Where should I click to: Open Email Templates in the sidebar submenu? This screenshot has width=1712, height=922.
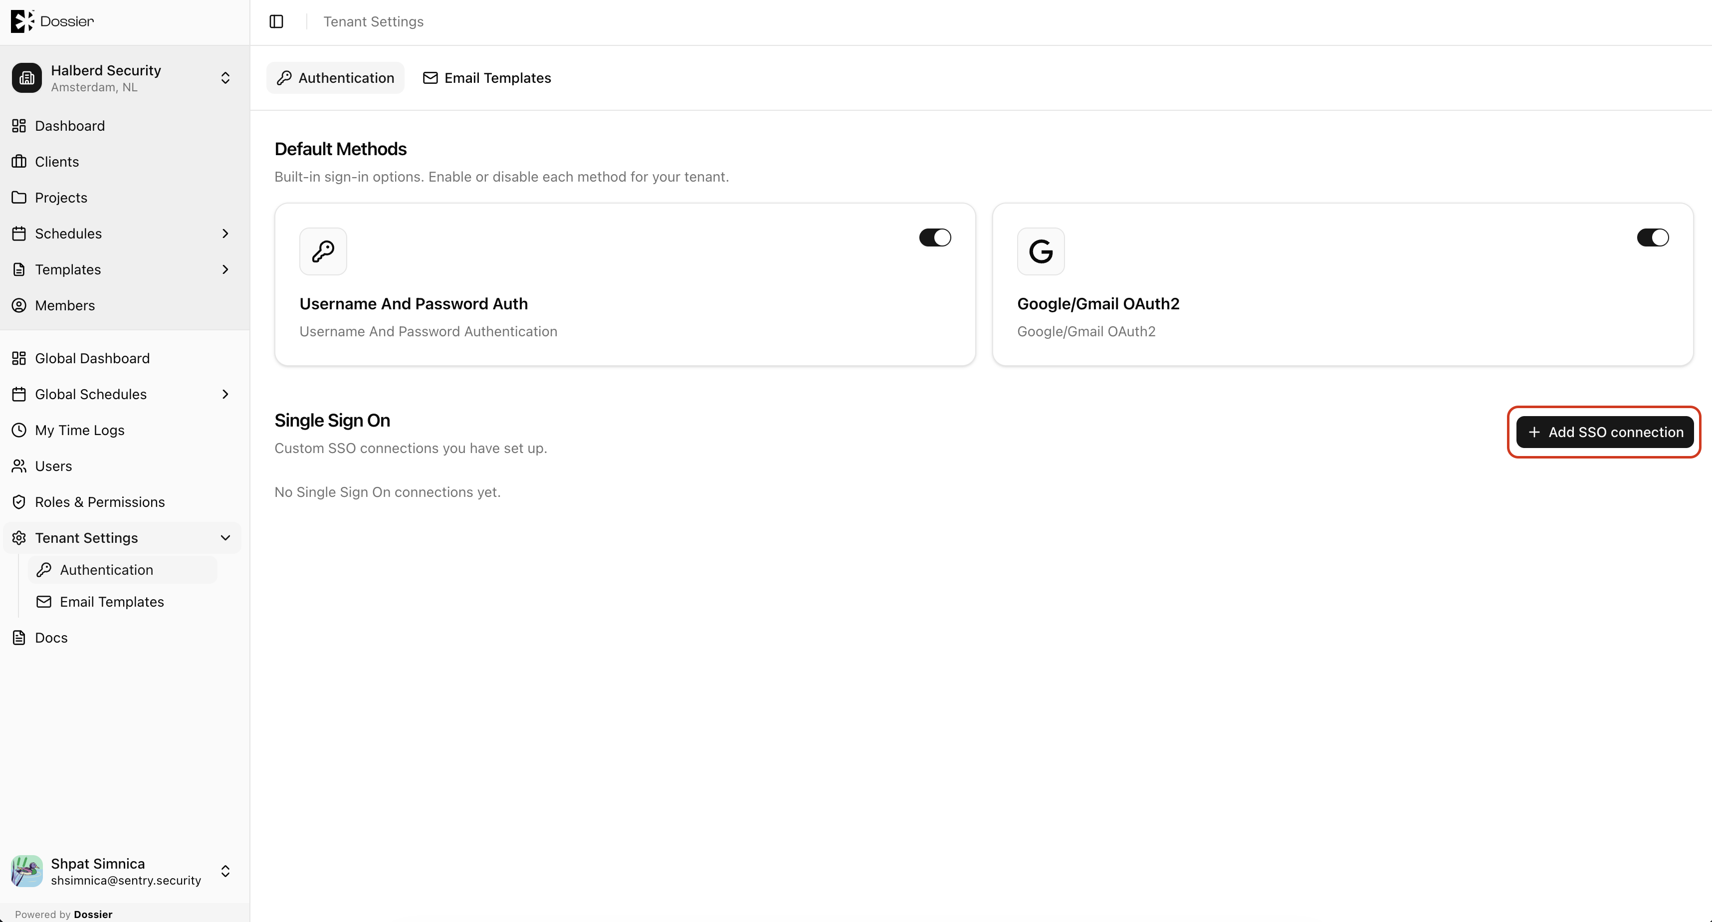pos(122,602)
